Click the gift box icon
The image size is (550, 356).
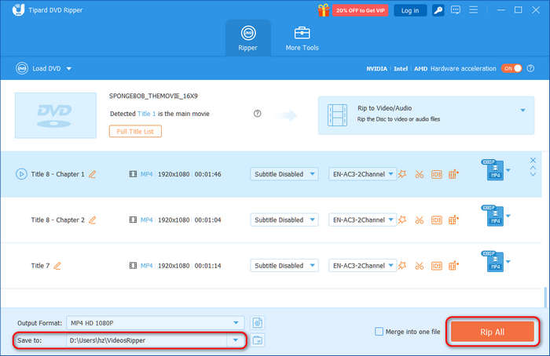coord(324,10)
